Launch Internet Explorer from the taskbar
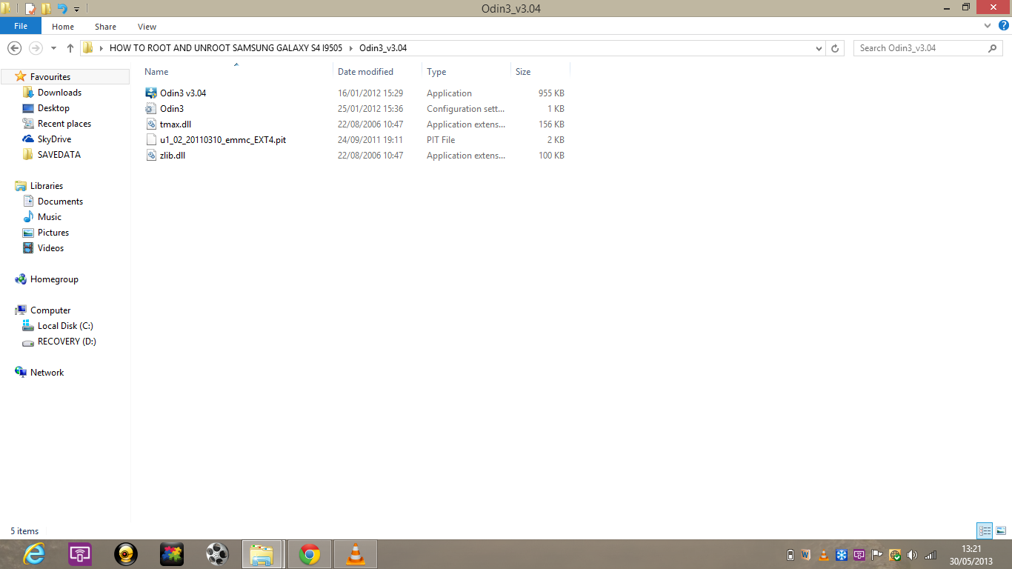The image size is (1012, 569). click(34, 554)
